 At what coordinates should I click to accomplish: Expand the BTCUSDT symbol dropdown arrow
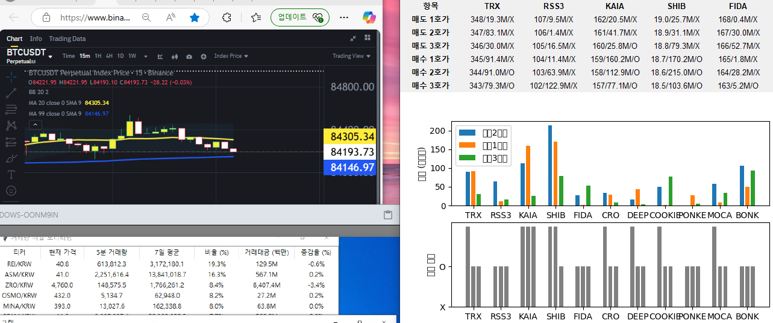(51, 57)
